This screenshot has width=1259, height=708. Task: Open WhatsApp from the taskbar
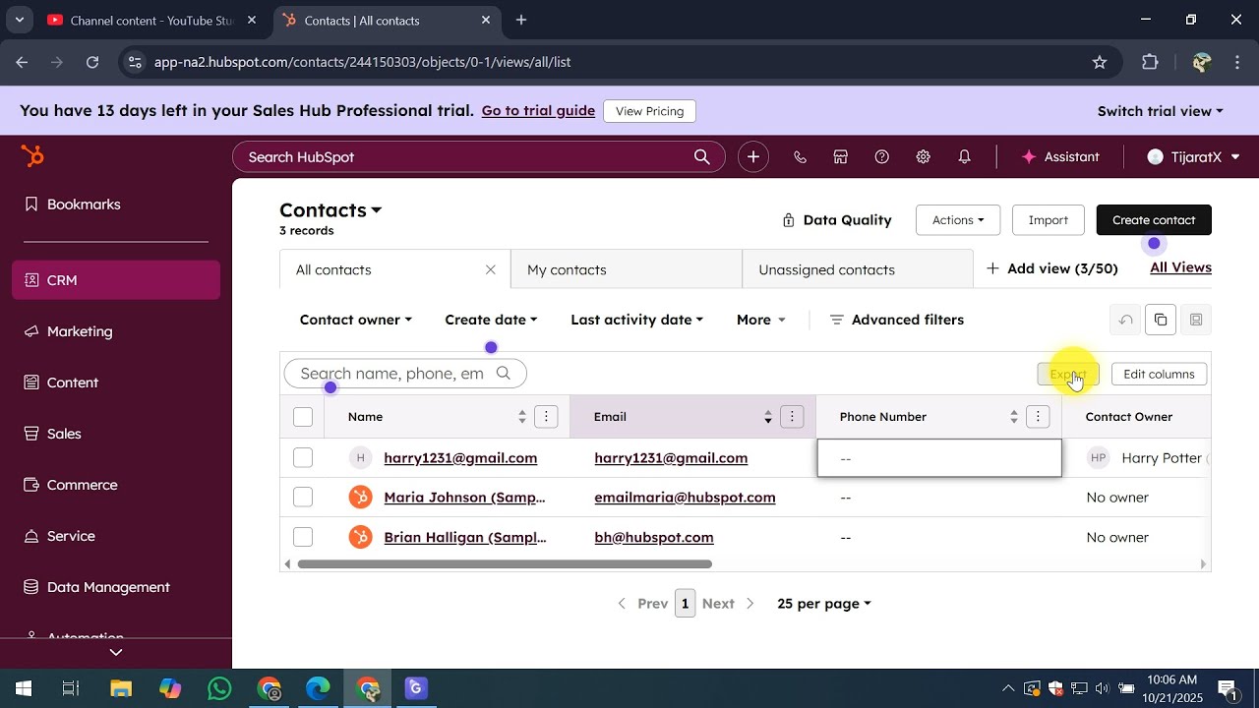[x=219, y=688]
